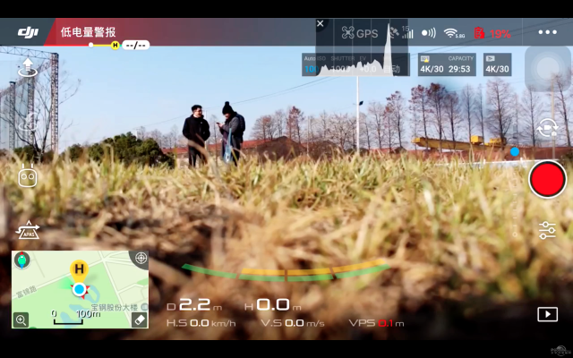Tap the low battery warning status bar
The width and height of the screenshot is (573, 358).
pos(88,32)
